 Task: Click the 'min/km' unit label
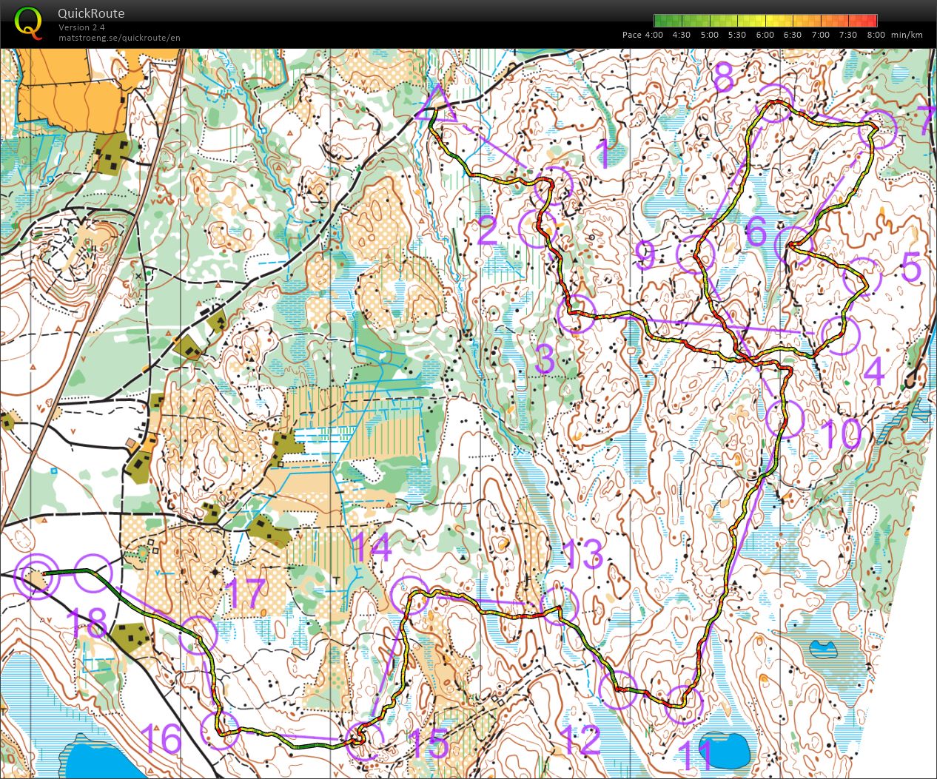(x=907, y=35)
